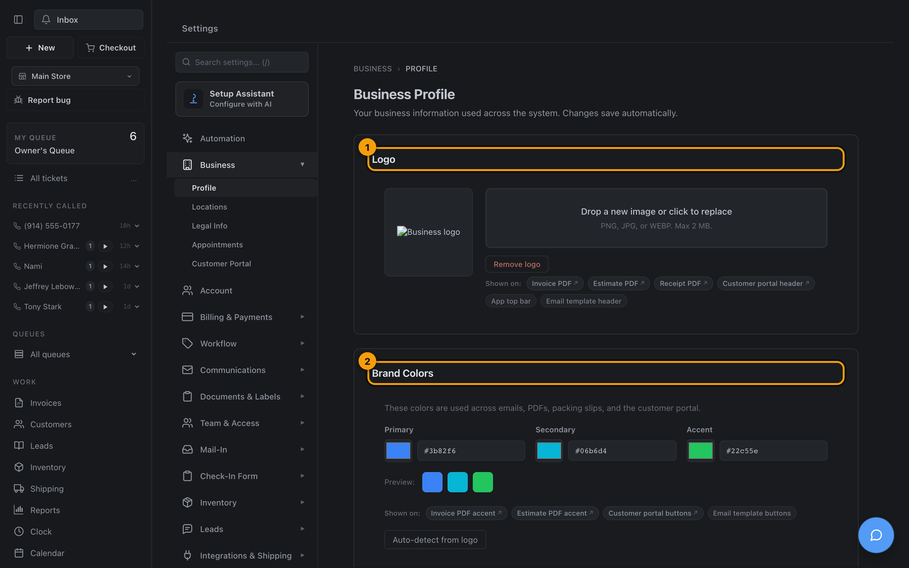
Task: Expand Team & Access section
Action: tap(302, 423)
